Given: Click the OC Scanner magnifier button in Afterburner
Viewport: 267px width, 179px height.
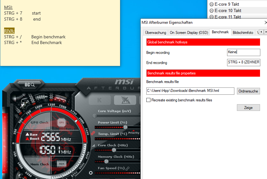Looking at the screenshot, I should tap(30, 85).
